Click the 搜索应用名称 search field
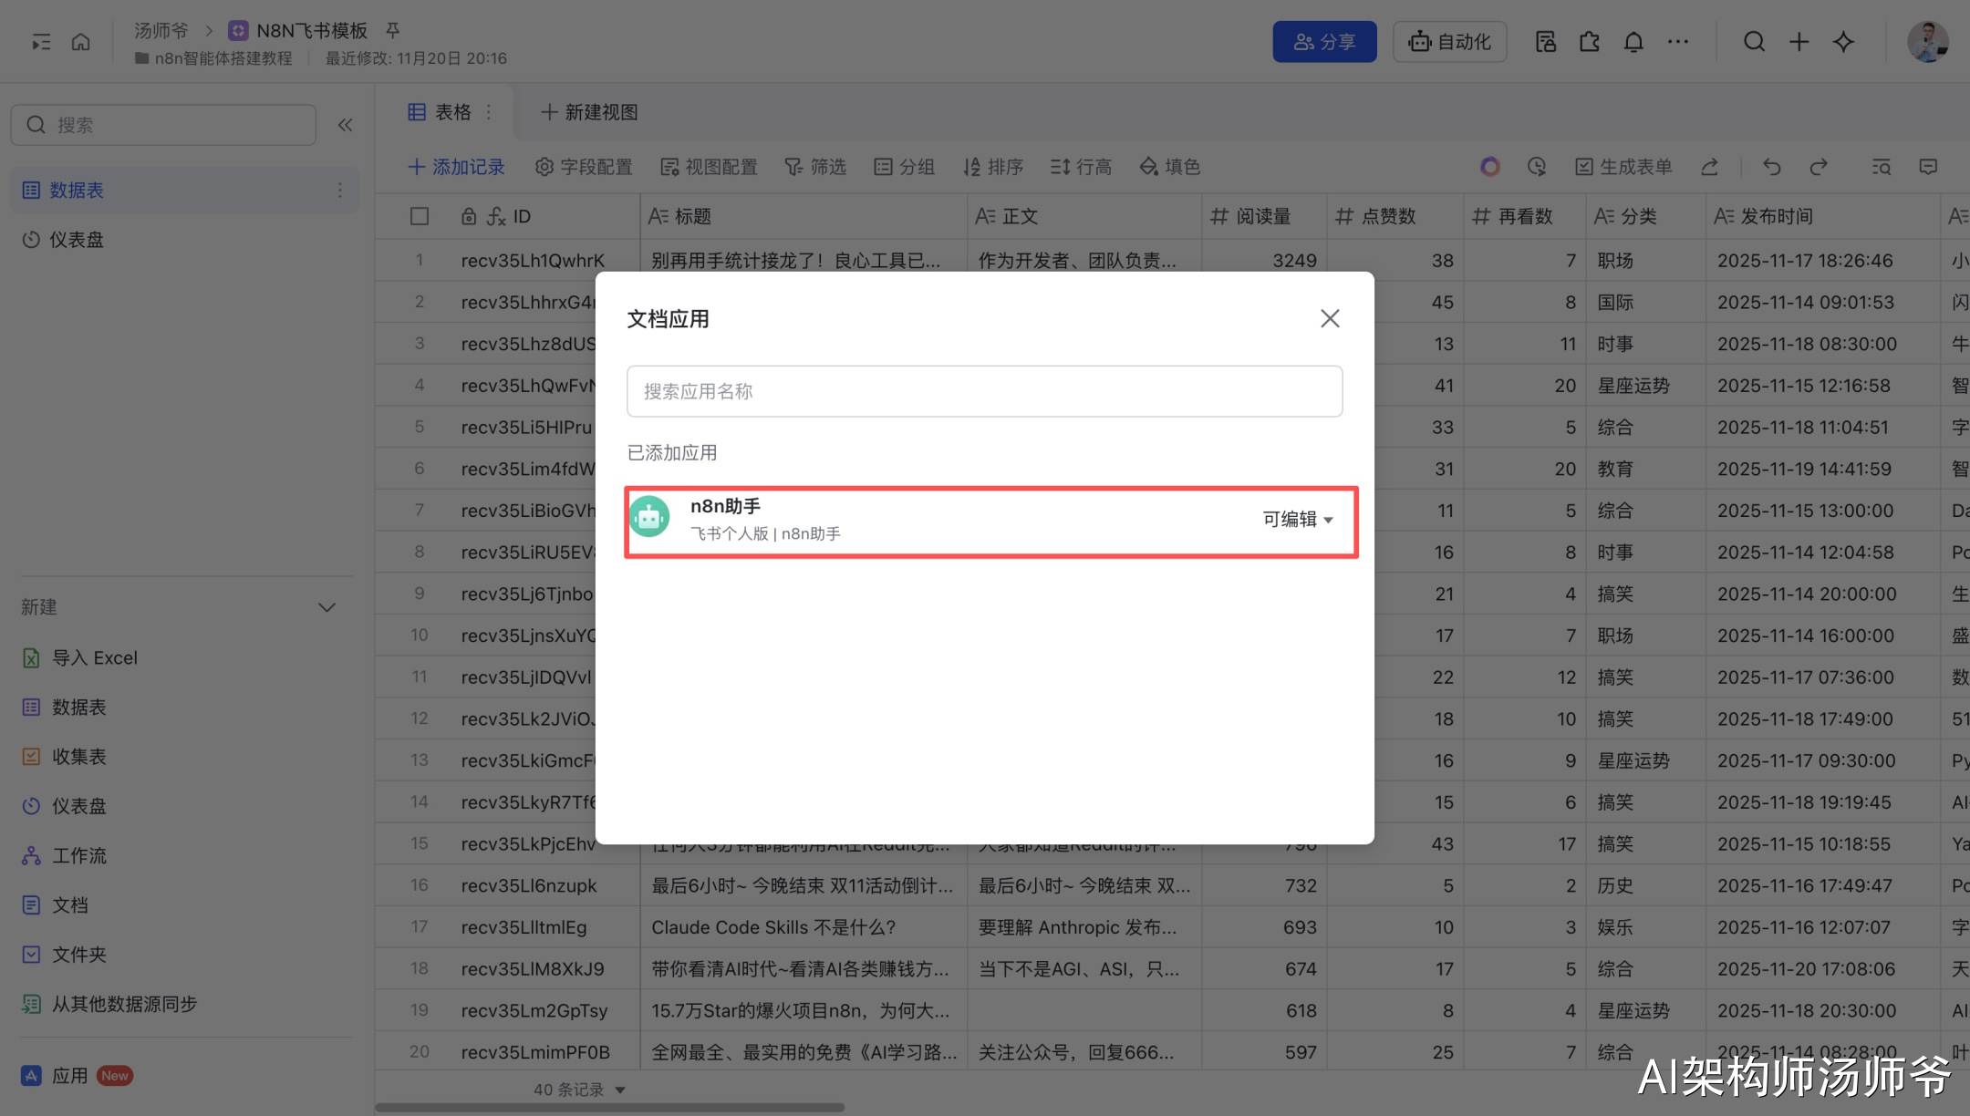 tap(984, 392)
